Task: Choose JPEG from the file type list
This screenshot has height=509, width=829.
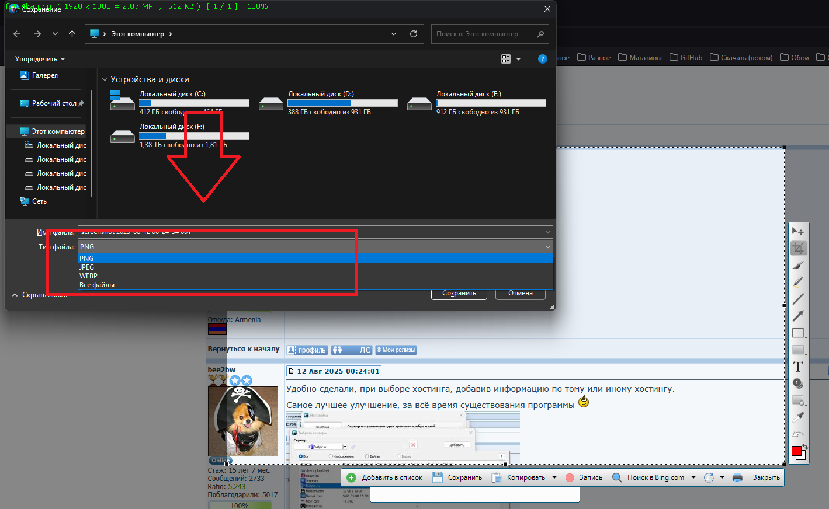Action: (87, 267)
